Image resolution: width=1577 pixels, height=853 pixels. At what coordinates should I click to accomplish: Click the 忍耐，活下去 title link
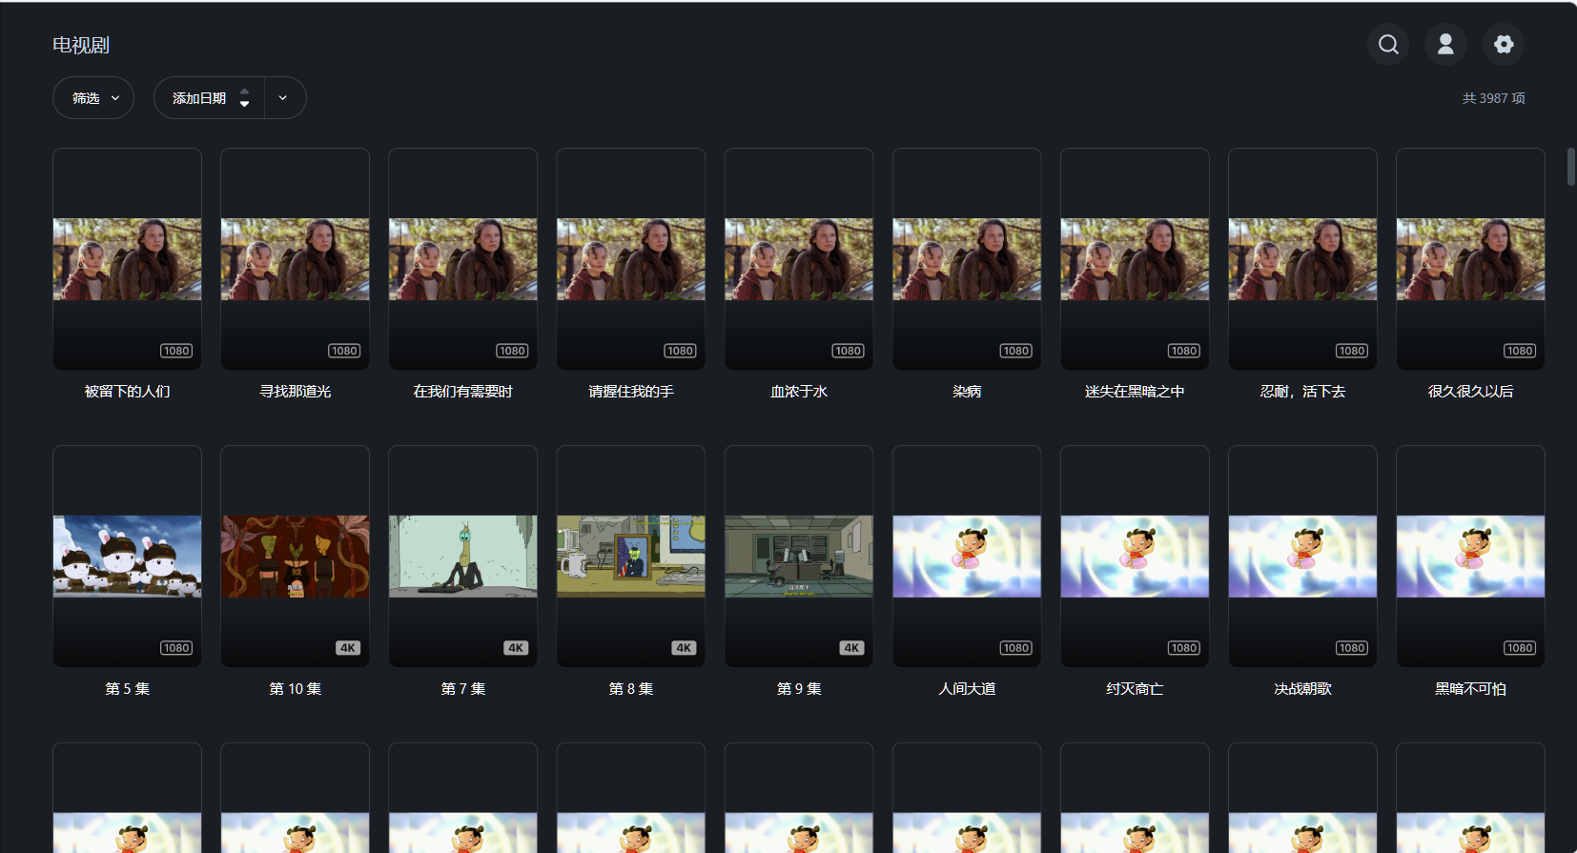pyautogui.click(x=1302, y=392)
